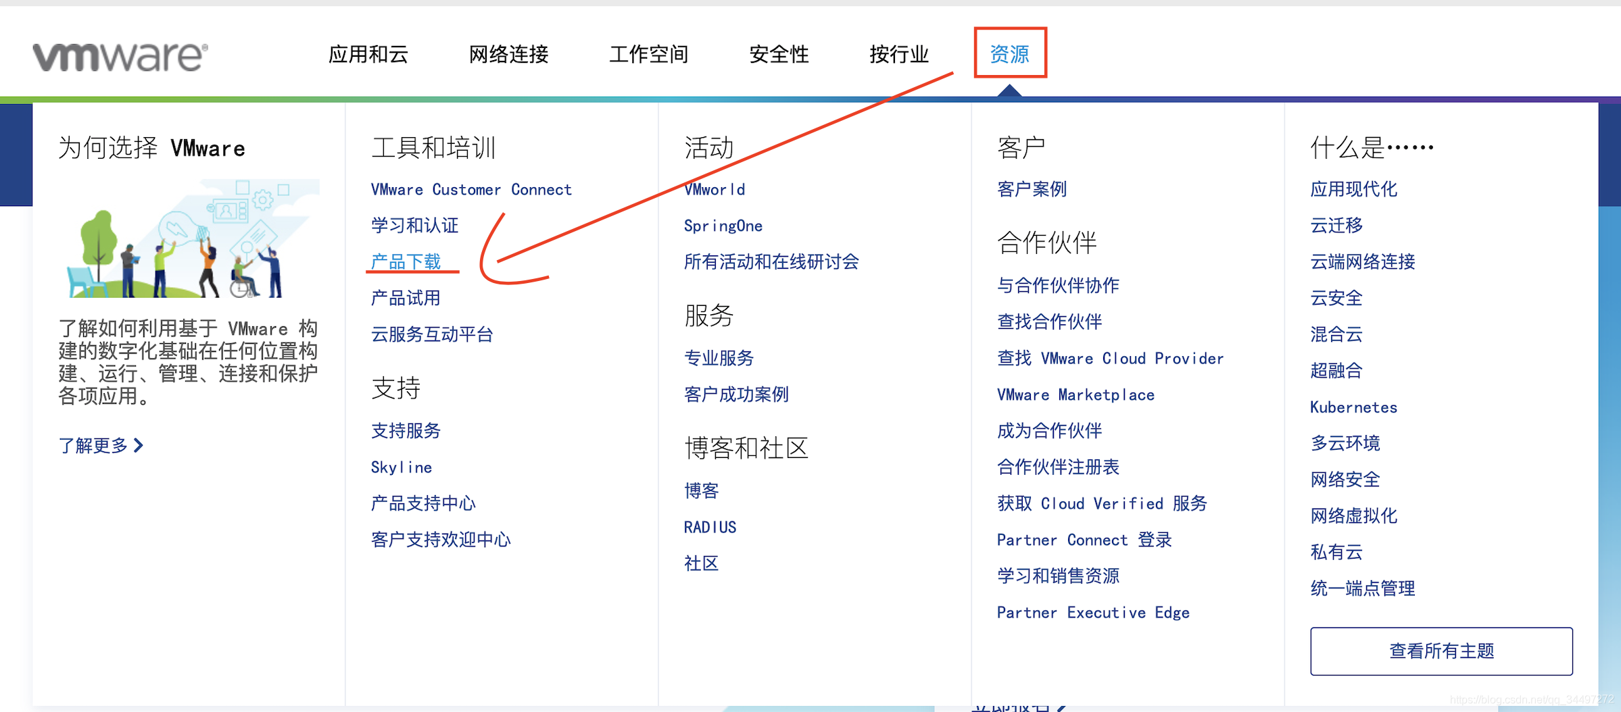Go to 学习和认证
The height and width of the screenshot is (712, 1621).
tap(415, 226)
